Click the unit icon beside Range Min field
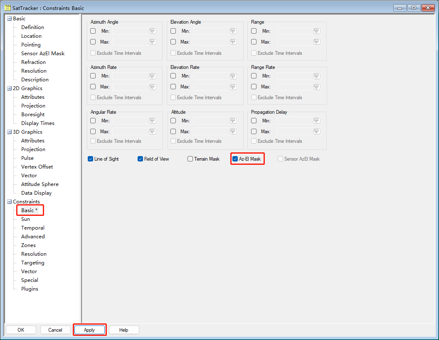 coord(317,31)
